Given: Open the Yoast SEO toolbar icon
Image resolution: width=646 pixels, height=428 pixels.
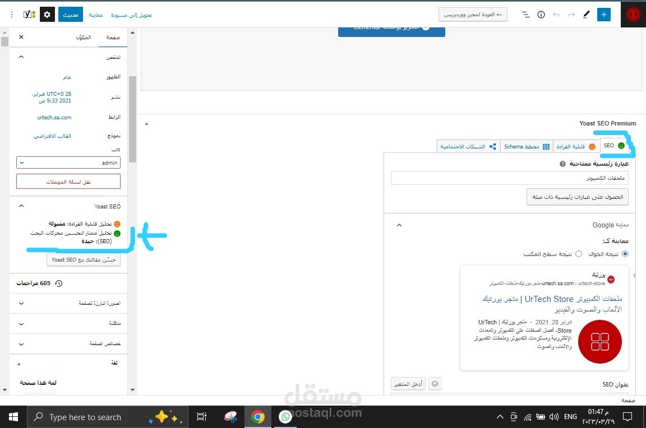Looking at the screenshot, I should click(x=29, y=15).
